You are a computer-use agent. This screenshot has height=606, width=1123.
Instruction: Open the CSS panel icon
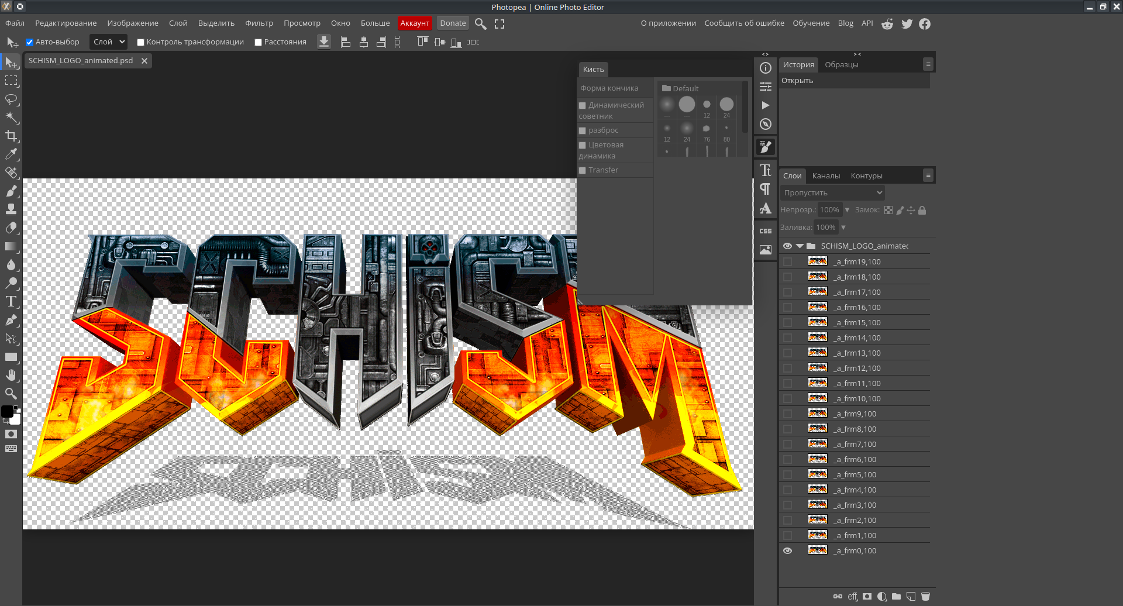[765, 231]
